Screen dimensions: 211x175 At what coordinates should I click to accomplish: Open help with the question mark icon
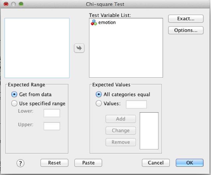21,163
